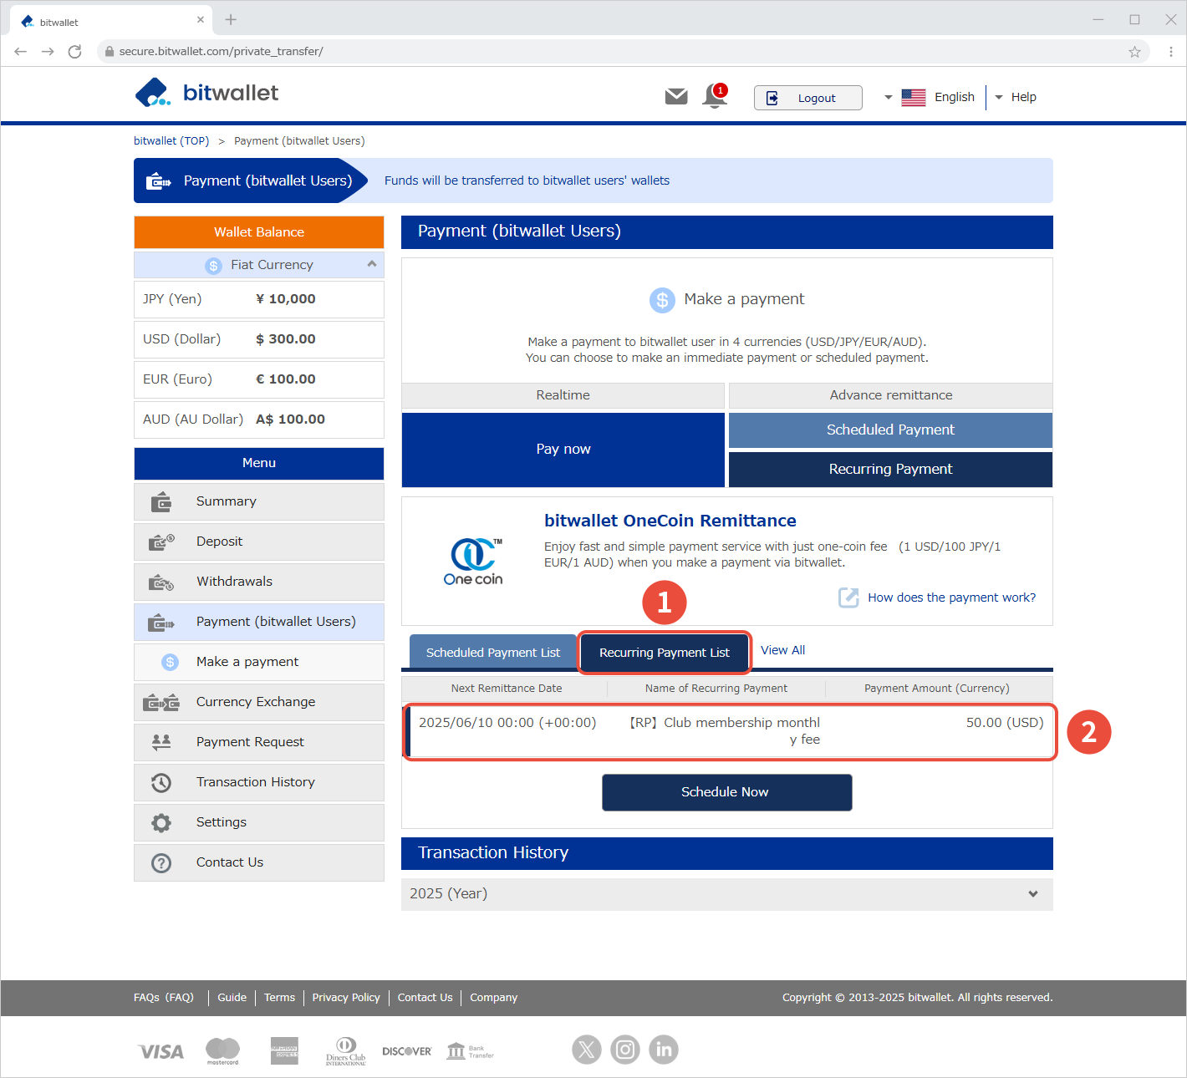Click the JPY (Yen) balance row

[259, 299]
